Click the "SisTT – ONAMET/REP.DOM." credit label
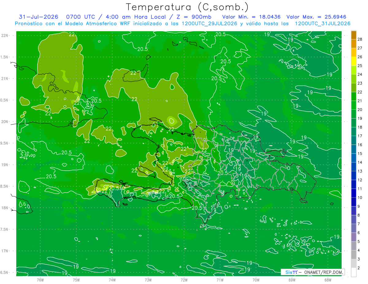The width and height of the screenshot is (368, 284). click(x=312, y=272)
